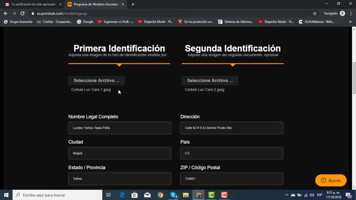Screen dimensions: 356x200
Task: Expand the hidden bookmarks overflow chevron
Action: pyautogui.click(x=350, y=22)
